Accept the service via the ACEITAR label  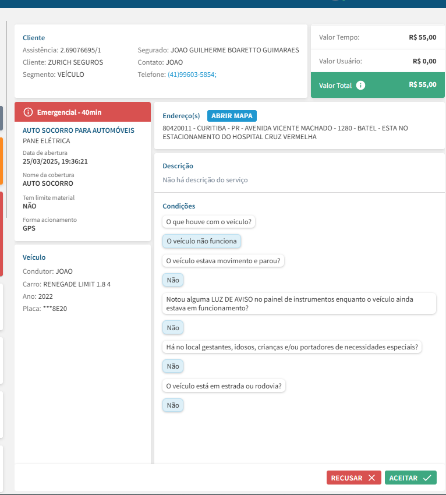[x=403, y=478]
